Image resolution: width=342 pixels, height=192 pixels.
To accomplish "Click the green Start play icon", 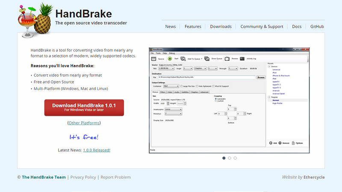I will (x=170, y=58).
